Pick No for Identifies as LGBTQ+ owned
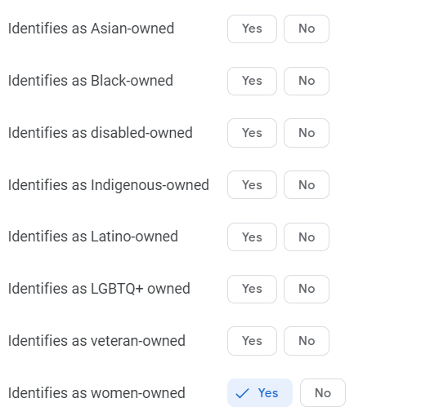 (x=307, y=289)
